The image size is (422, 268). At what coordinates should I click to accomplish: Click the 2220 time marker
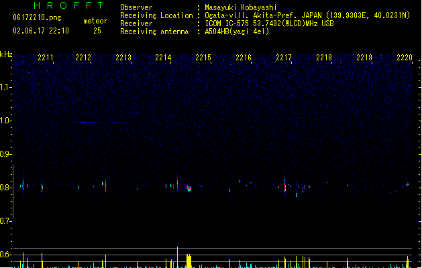coord(405,58)
